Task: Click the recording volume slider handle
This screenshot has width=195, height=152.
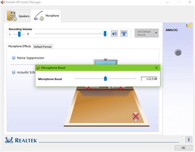Action: pos(105,33)
